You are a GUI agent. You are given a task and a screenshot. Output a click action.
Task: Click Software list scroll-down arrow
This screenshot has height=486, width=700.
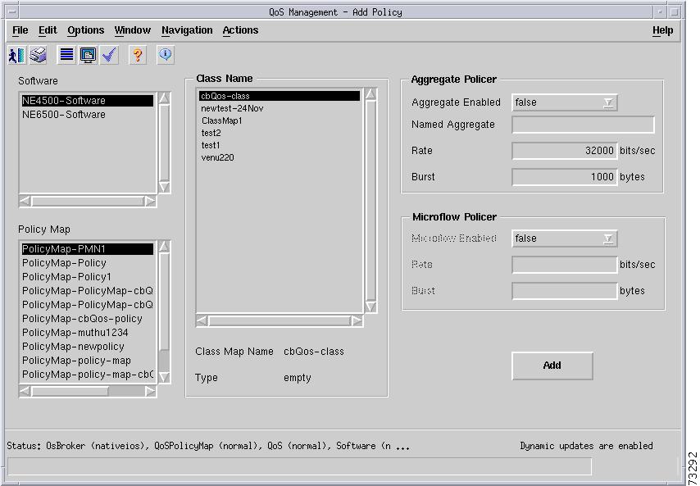click(164, 187)
